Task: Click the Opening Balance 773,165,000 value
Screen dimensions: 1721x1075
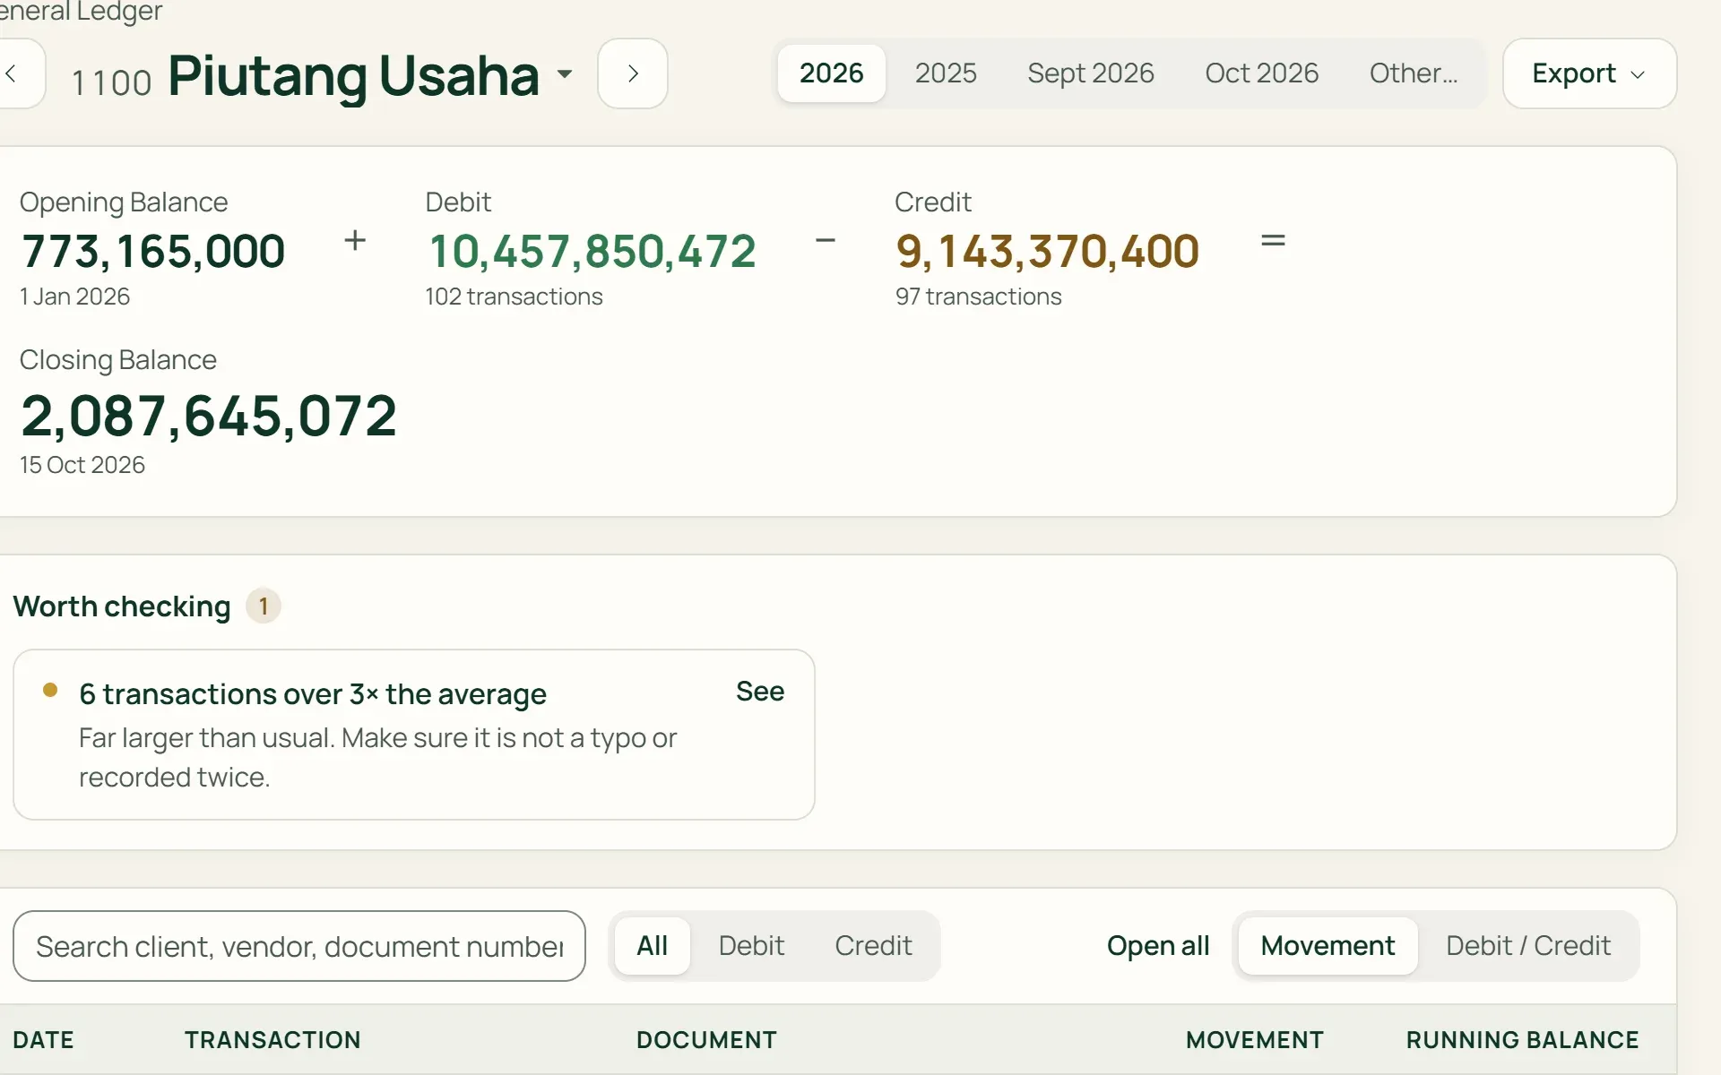Action: (x=152, y=252)
